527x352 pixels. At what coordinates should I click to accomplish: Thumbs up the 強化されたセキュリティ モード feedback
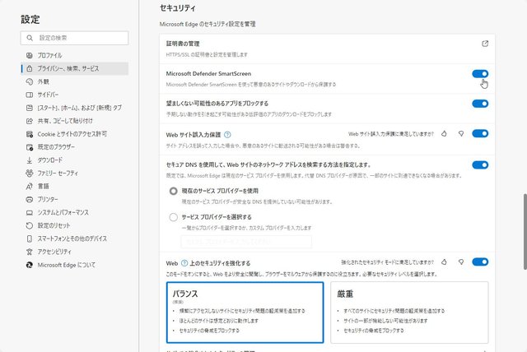pos(444,262)
